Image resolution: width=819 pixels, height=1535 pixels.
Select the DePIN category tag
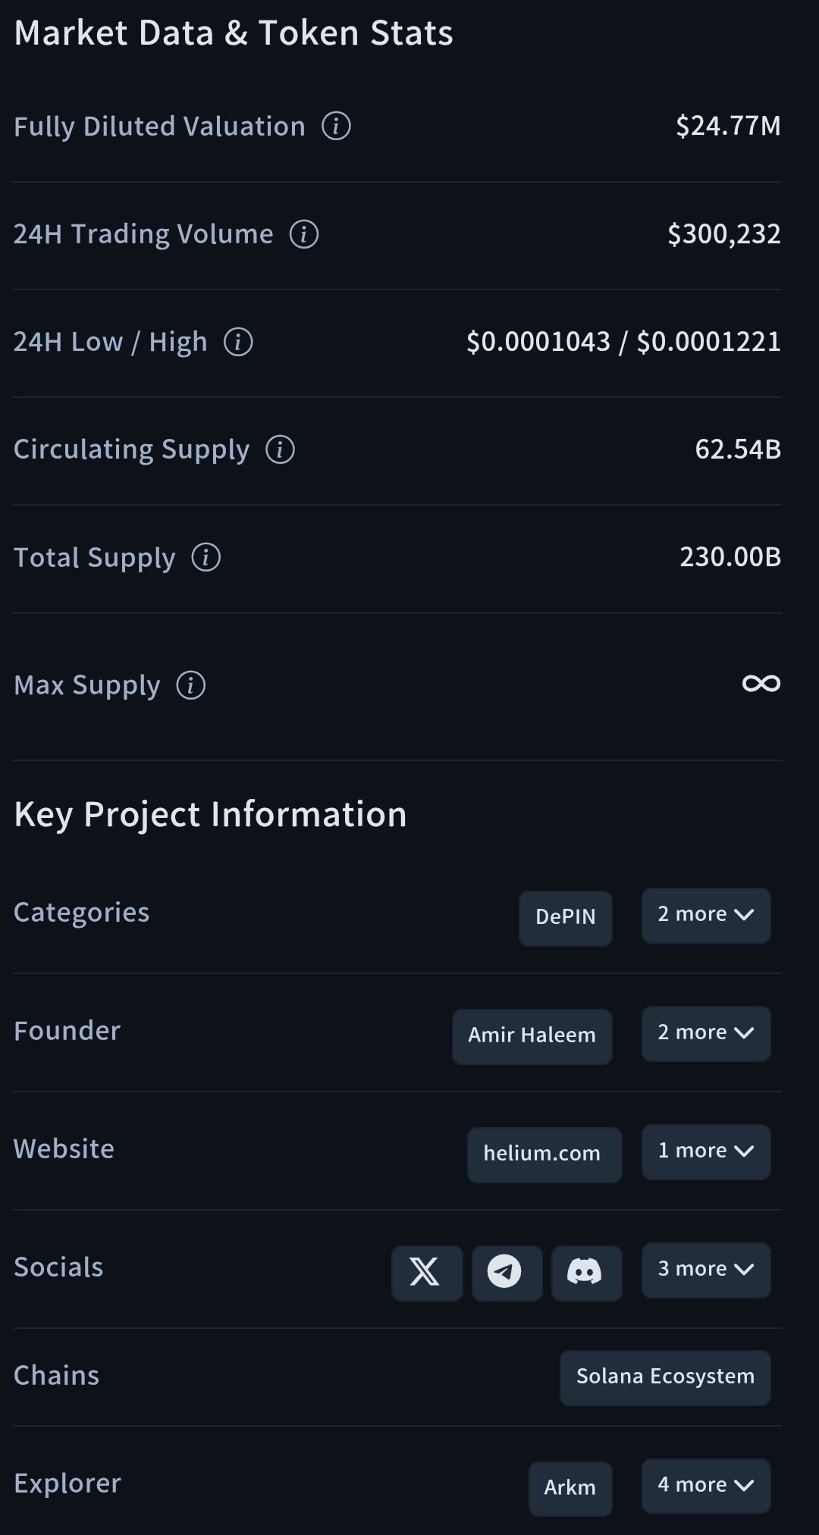(565, 918)
